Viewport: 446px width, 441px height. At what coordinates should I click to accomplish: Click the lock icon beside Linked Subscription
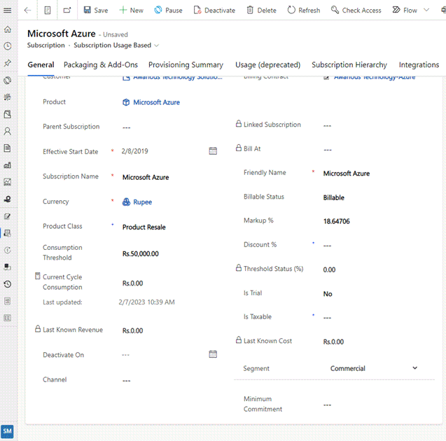coord(238,123)
